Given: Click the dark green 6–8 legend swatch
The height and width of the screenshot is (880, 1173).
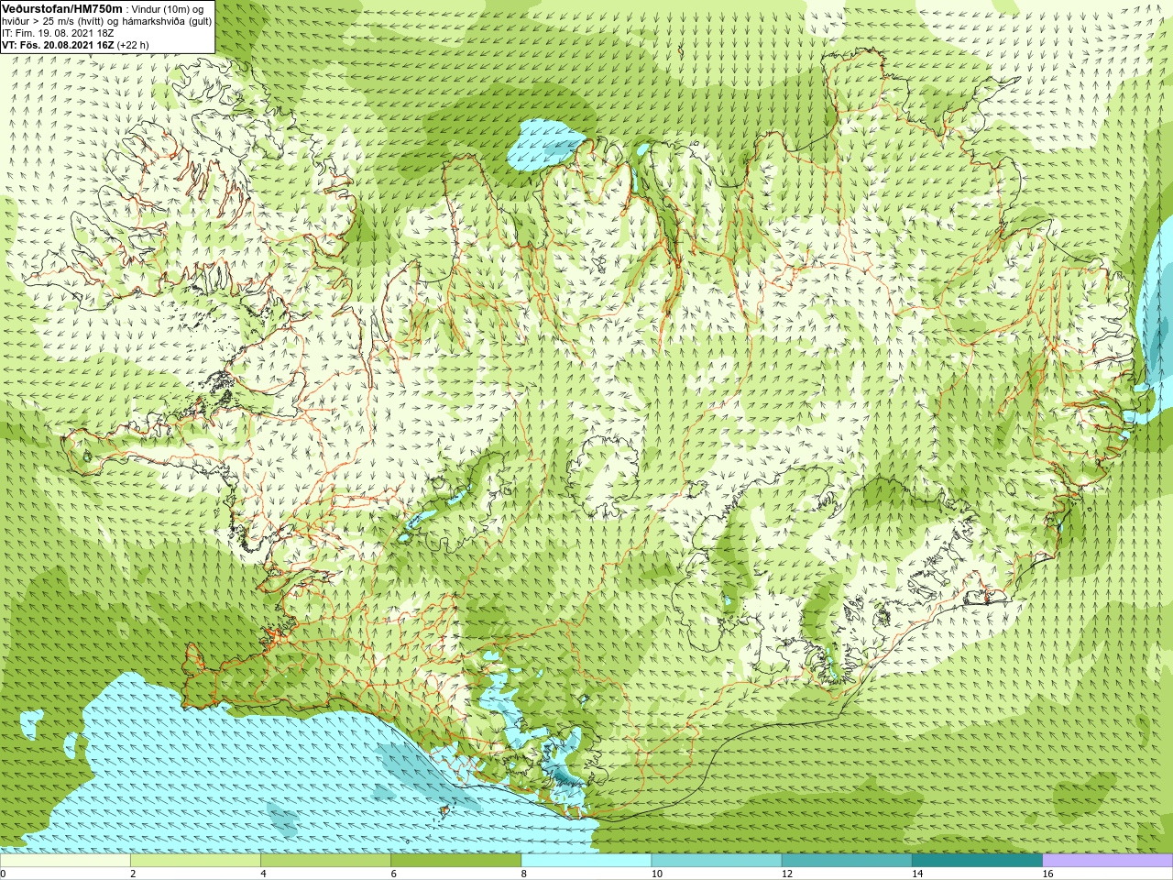Looking at the screenshot, I should 455,861.
